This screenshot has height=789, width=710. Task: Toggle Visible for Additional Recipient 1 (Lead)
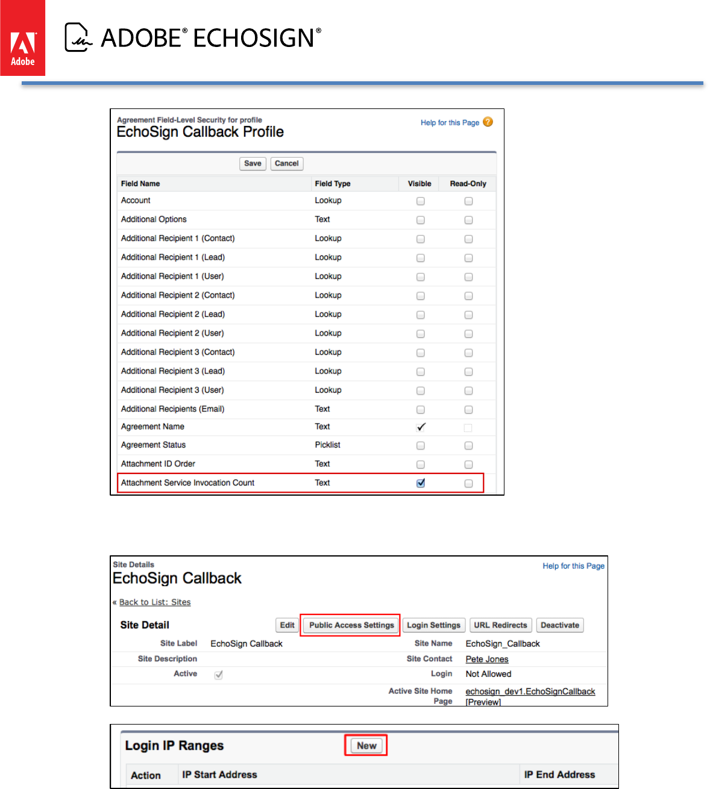pos(421,258)
